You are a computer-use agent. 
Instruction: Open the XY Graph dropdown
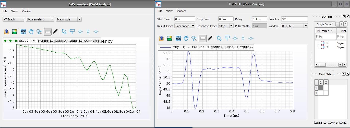pyautogui.click(x=13, y=19)
